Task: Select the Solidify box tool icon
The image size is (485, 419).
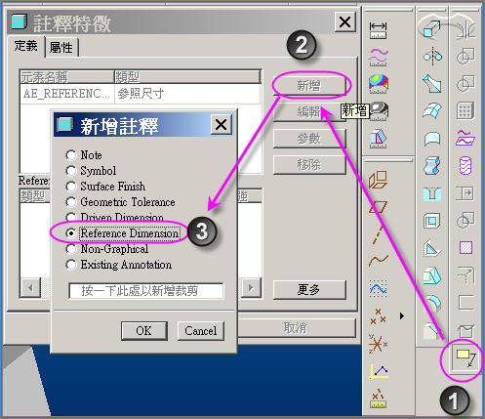Action: click(465, 331)
